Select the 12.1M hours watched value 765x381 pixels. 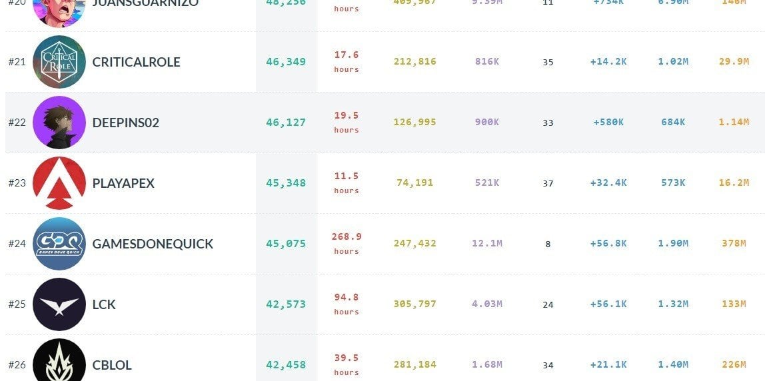(x=487, y=243)
